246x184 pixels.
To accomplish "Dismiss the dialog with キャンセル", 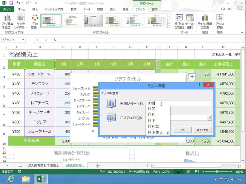I will (203, 130).
